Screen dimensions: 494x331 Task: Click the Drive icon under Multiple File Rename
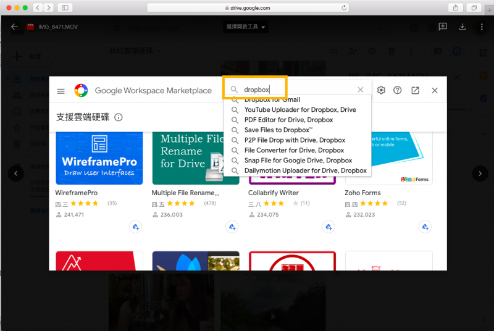click(232, 227)
